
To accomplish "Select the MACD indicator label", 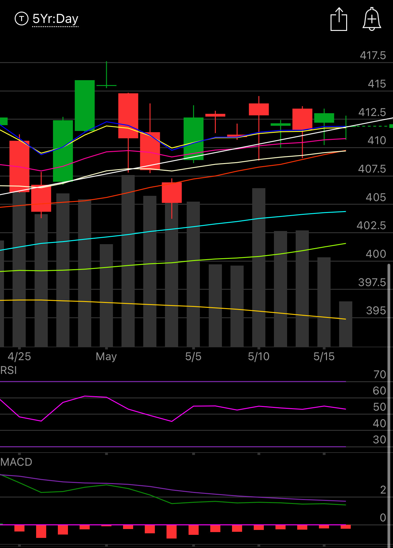I will tap(16, 462).
